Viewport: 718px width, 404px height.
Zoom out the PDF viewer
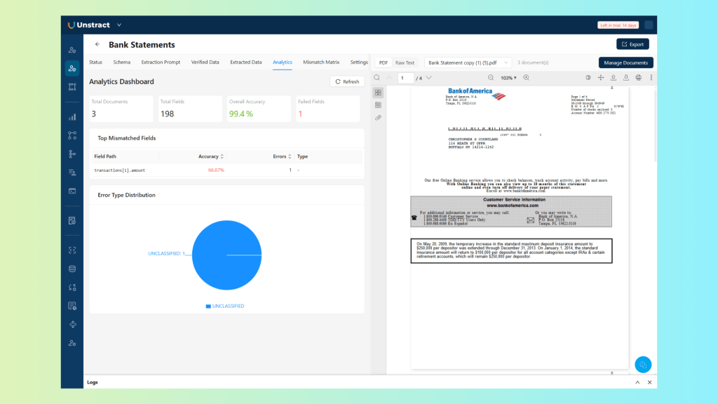click(491, 78)
